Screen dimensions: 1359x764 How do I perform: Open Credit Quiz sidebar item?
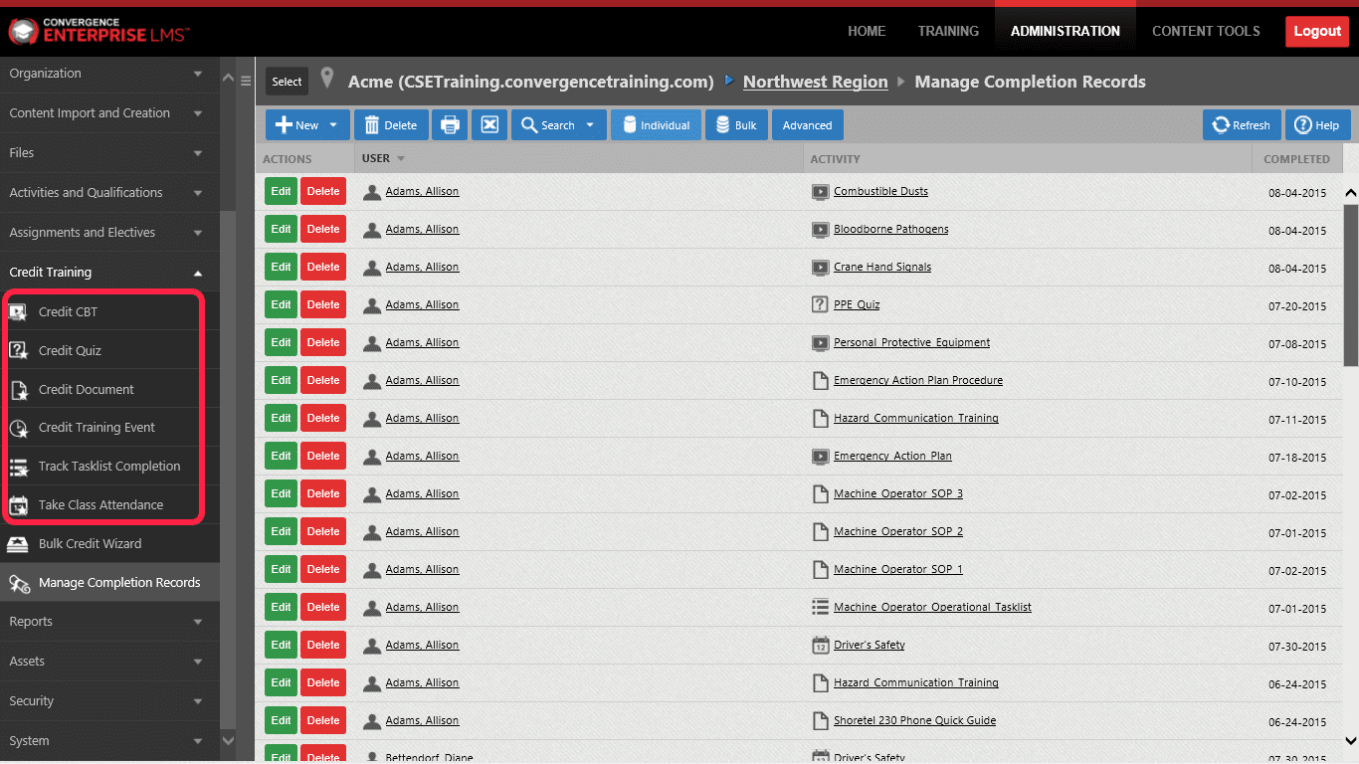[70, 350]
